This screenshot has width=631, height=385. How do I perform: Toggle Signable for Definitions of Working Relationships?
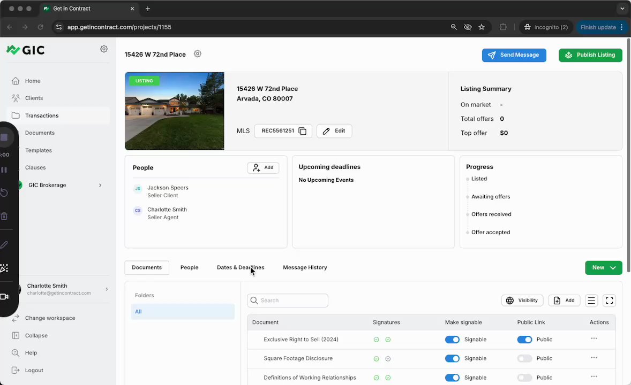click(452, 378)
